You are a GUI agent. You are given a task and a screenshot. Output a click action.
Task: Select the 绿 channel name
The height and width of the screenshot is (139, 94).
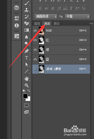point(48,50)
